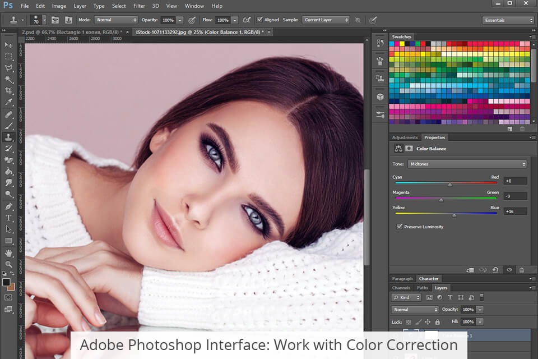The image size is (538, 359).
Task: Click the Cyan/Red value field
Action: coord(515,181)
